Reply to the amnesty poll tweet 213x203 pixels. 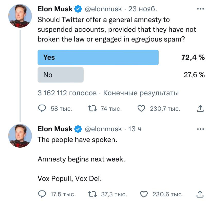coord(42,109)
